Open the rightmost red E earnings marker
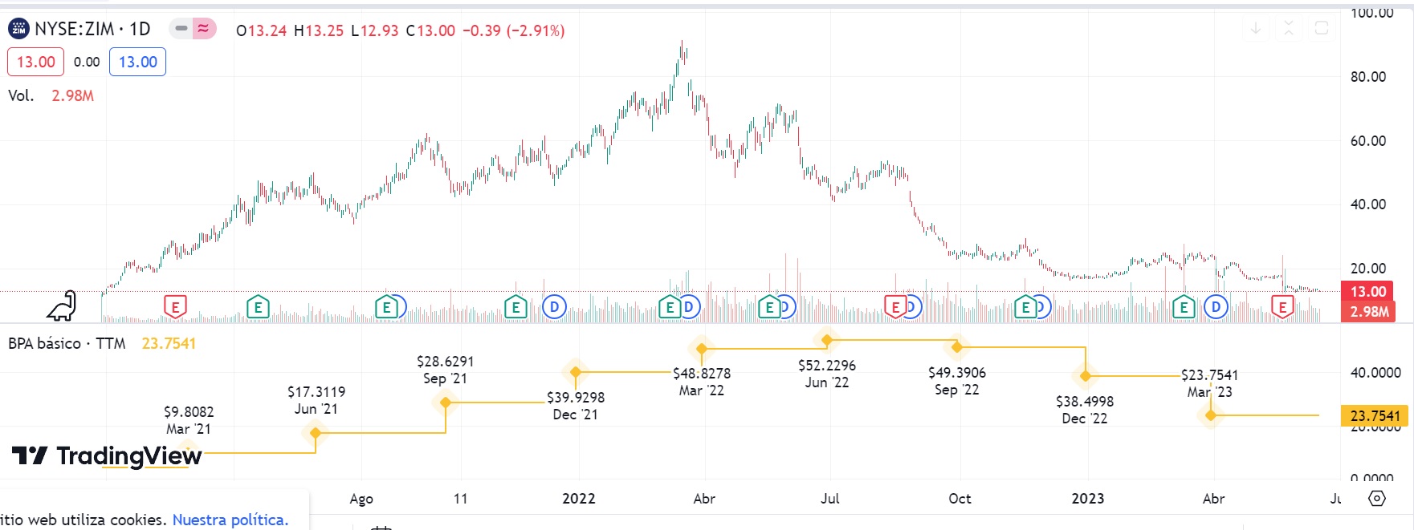Screen dimensions: 1414x530 point(1282,306)
